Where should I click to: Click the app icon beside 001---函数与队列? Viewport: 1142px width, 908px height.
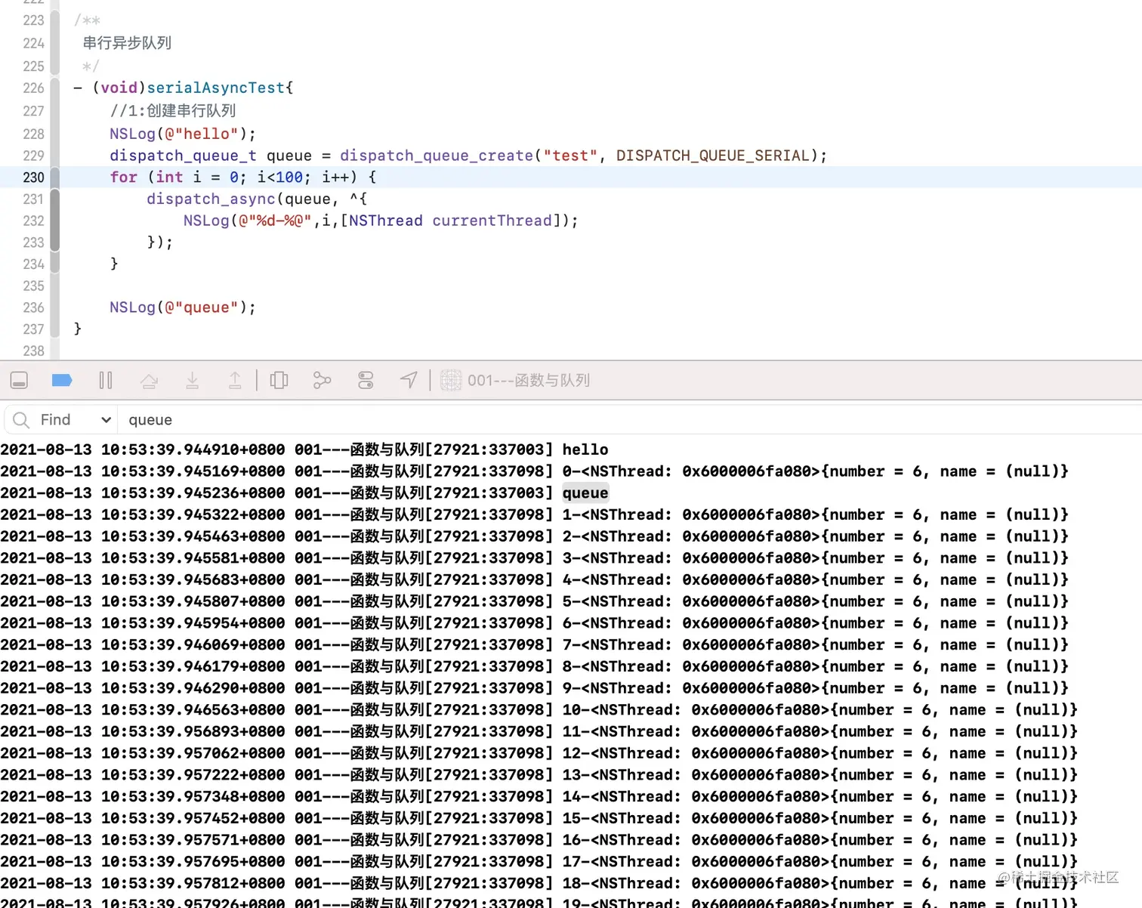(x=451, y=380)
